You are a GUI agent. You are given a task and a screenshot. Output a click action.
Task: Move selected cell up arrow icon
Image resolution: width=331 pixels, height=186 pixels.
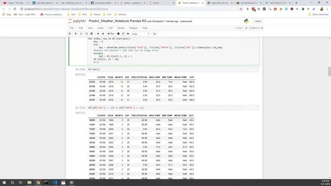(x=98, y=34)
